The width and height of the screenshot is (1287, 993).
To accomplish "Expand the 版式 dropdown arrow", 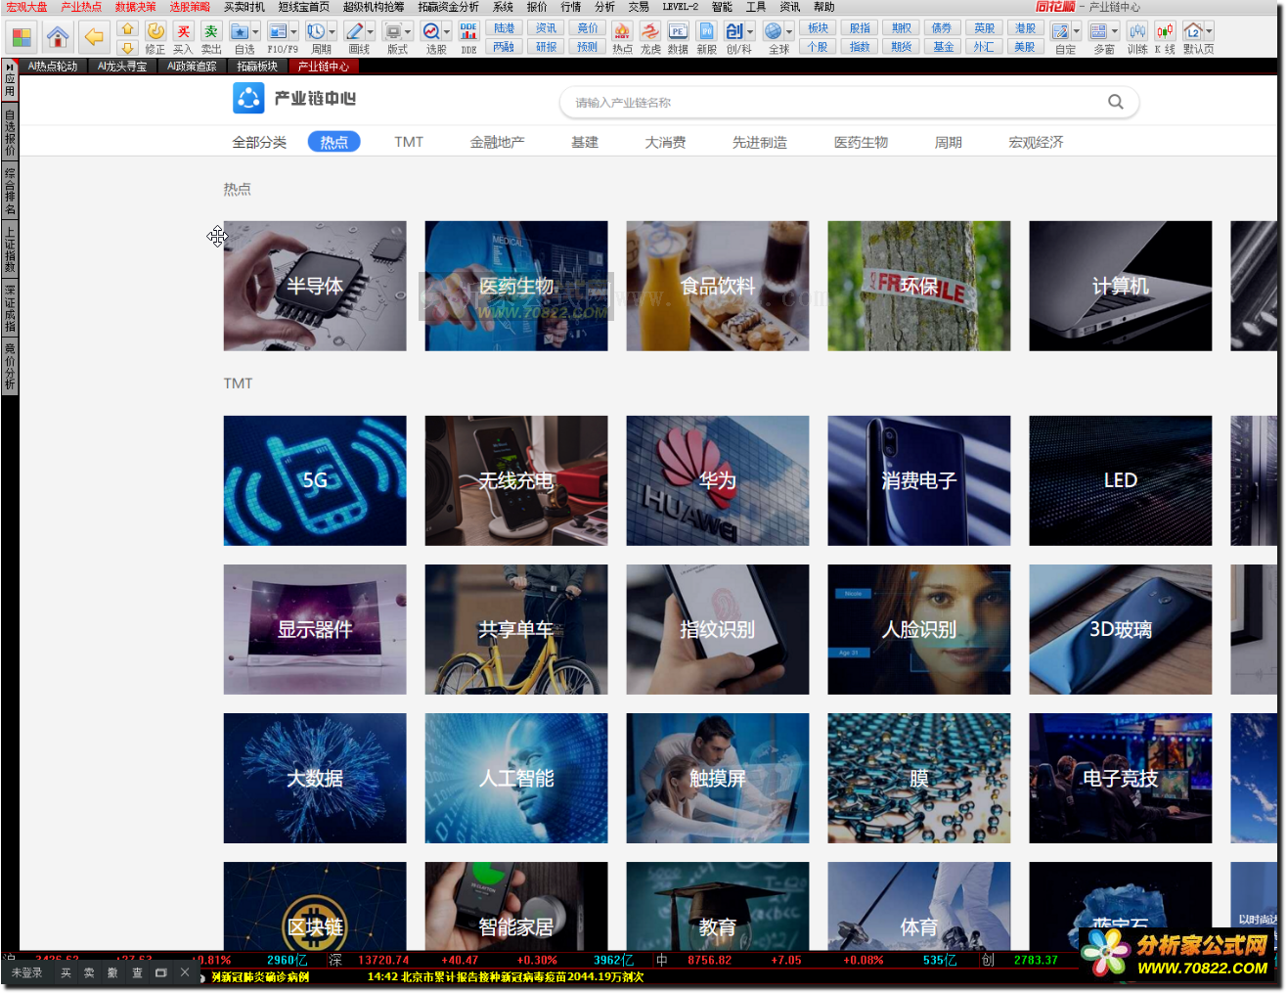I will pyautogui.click(x=408, y=31).
